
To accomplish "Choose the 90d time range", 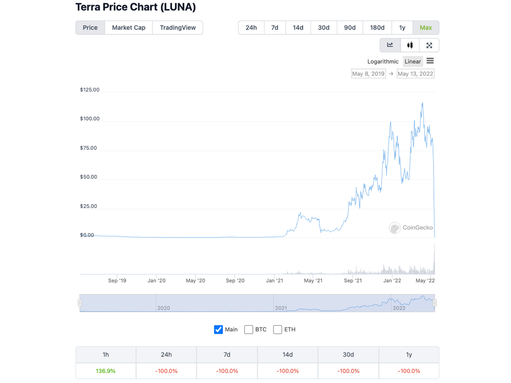I will 350,28.
